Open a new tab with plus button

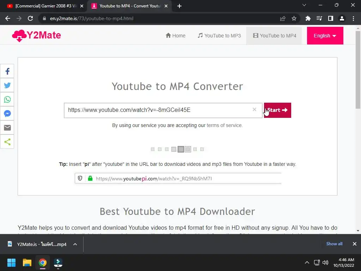(x=179, y=6)
